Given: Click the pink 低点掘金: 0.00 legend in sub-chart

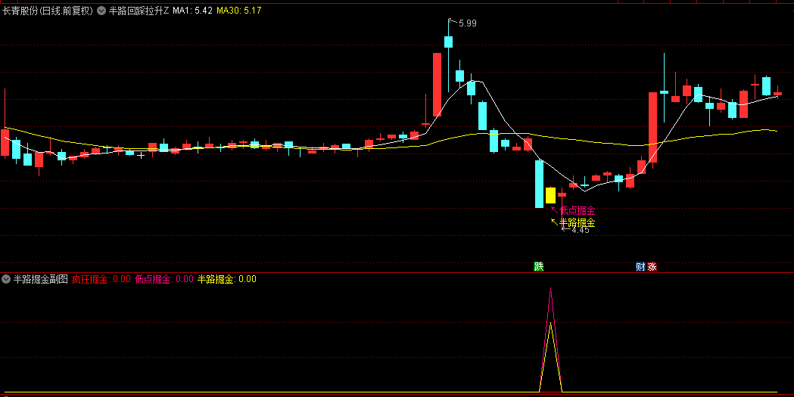Looking at the screenshot, I should point(163,279).
